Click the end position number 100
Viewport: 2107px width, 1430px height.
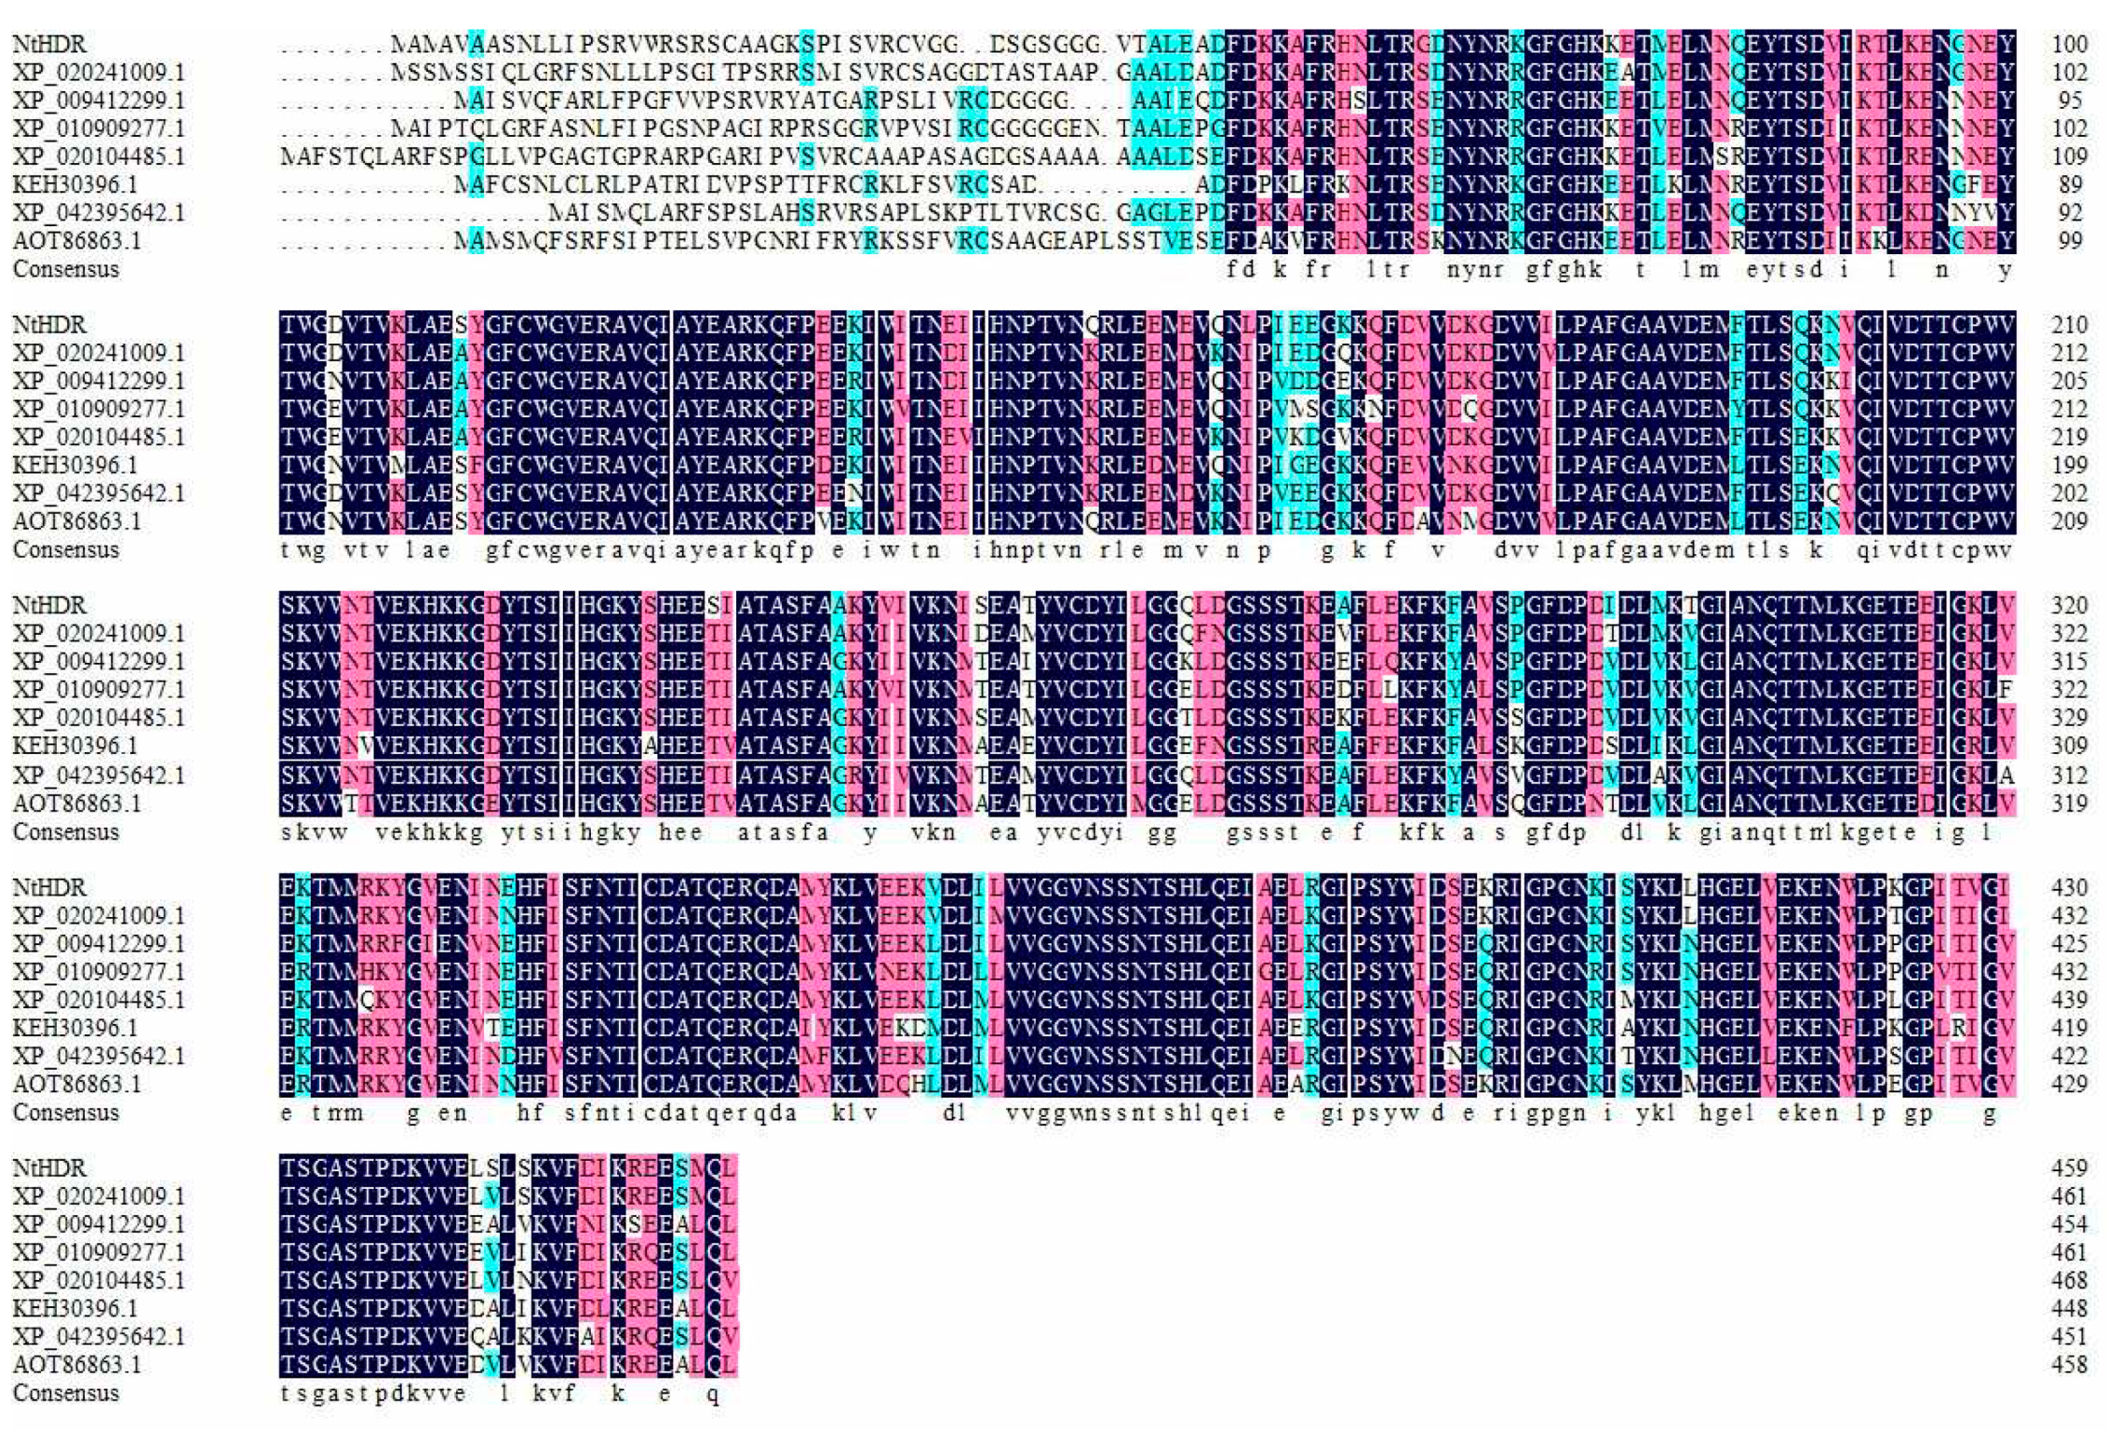(x=2069, y=44)
